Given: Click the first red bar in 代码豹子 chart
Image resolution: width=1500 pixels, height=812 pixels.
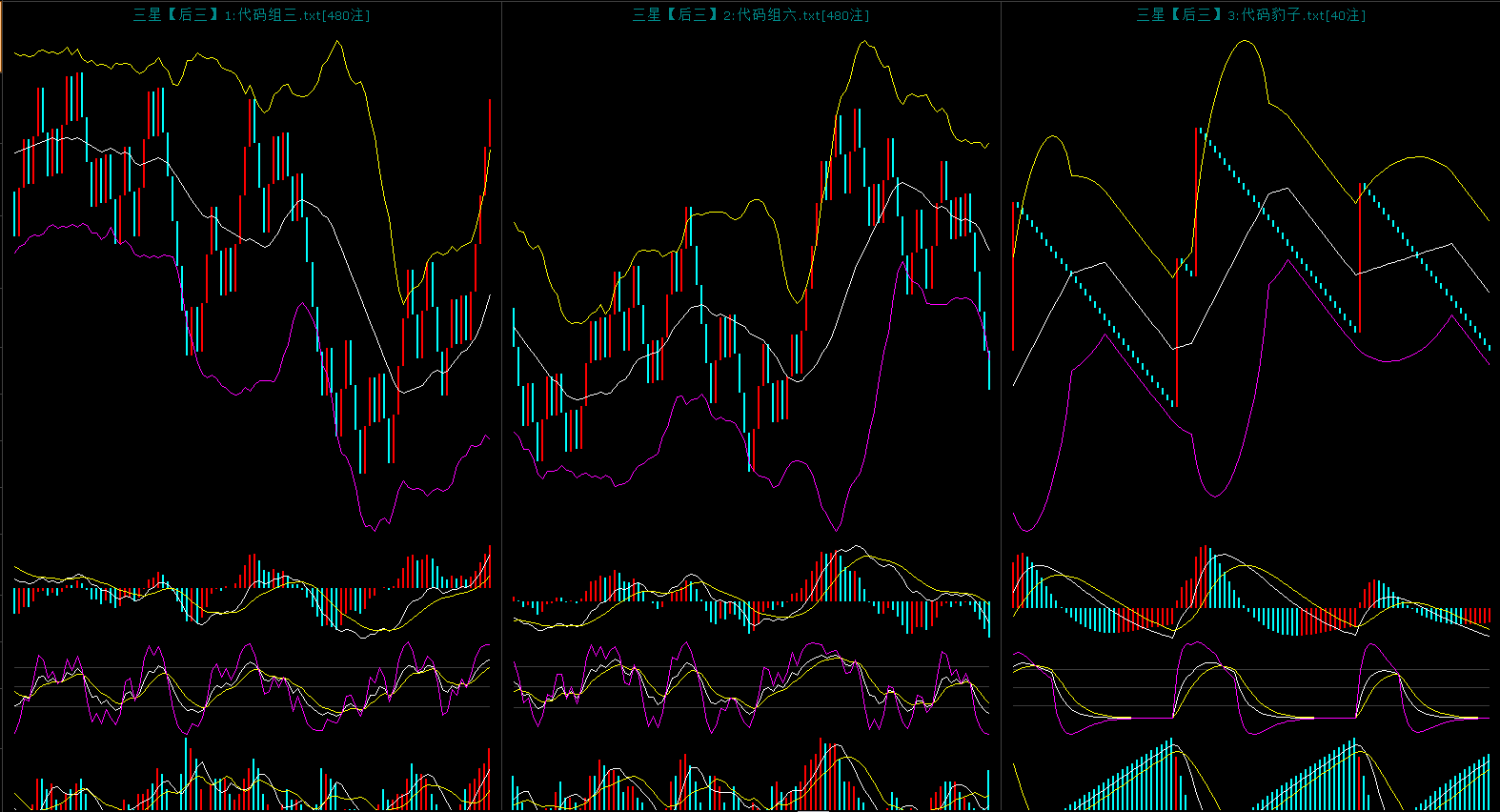Looking at the screenshot, I should point(1013,276).
